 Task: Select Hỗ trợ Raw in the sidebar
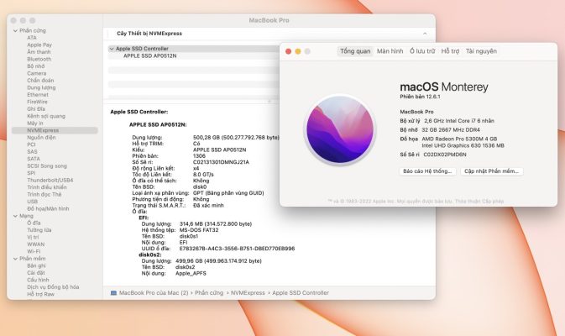point(40,294)
